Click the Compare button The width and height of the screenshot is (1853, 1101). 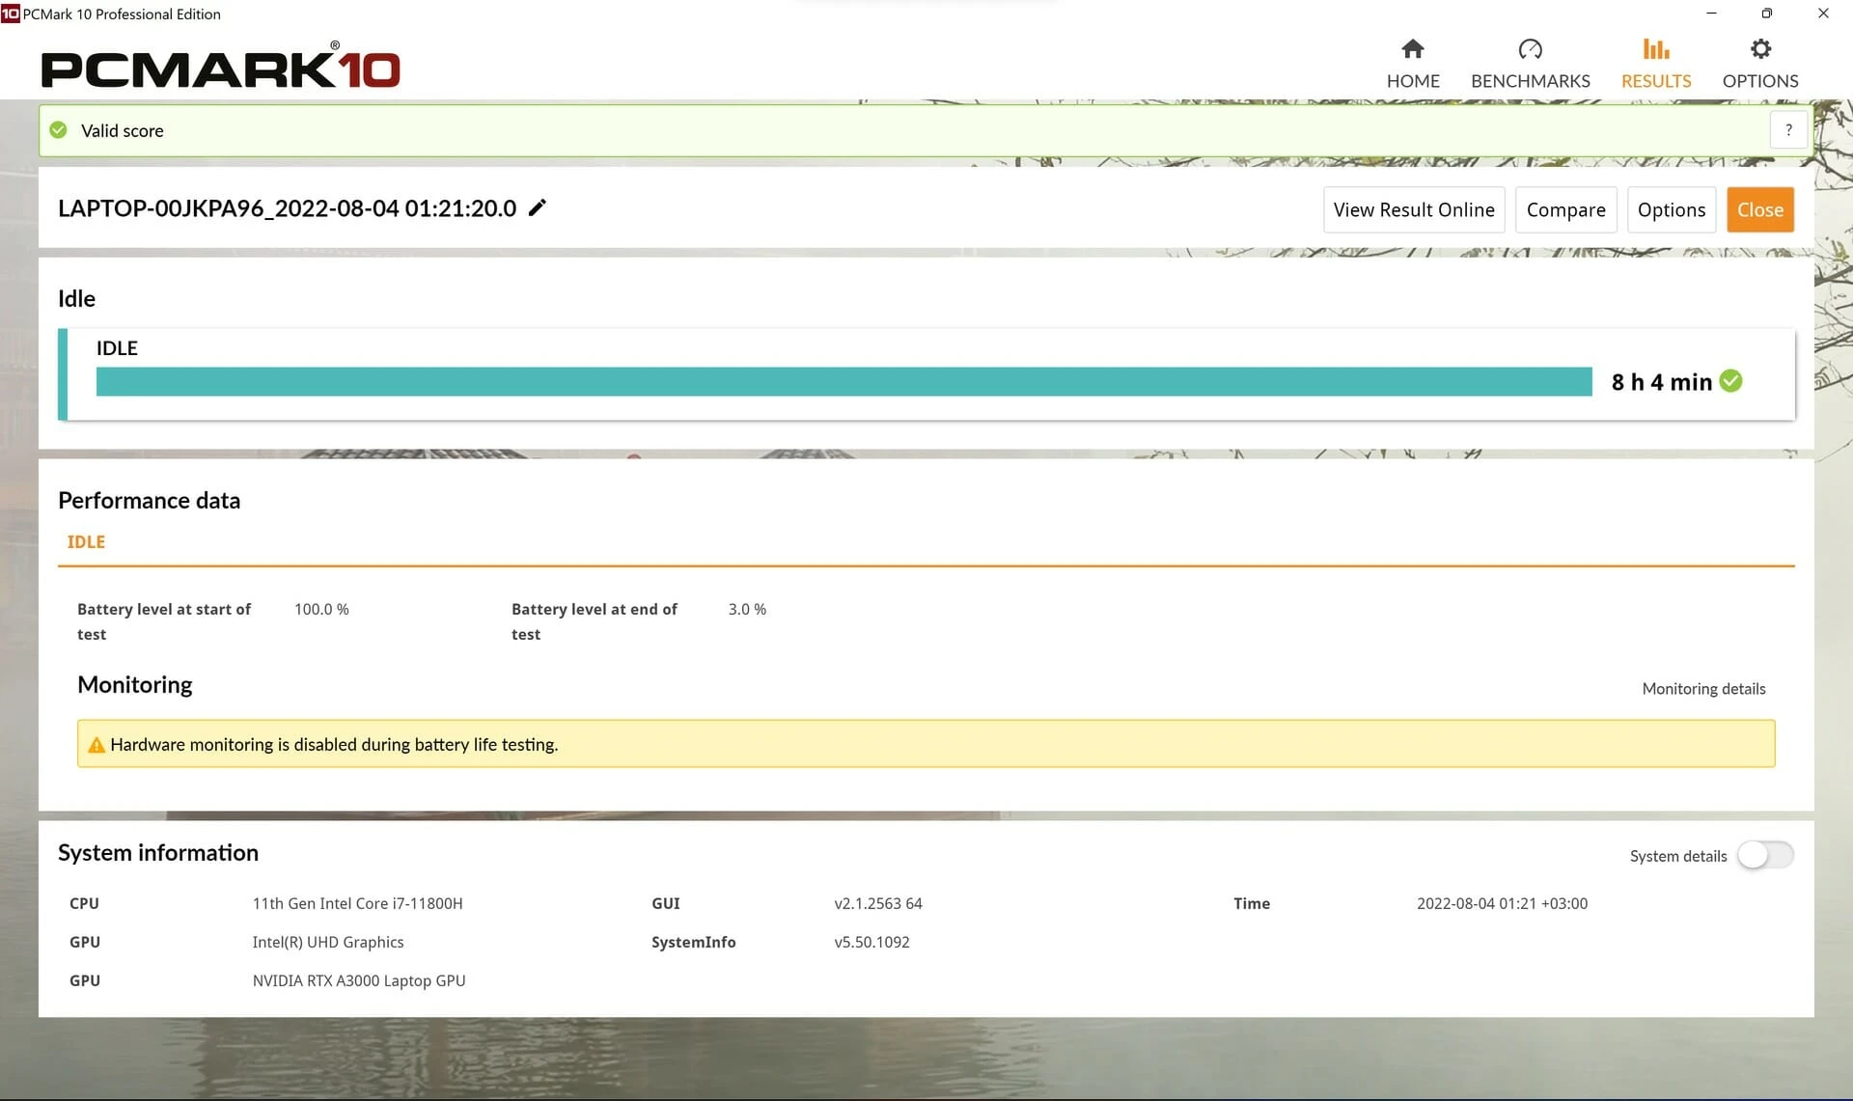(x=1566, y=209)
